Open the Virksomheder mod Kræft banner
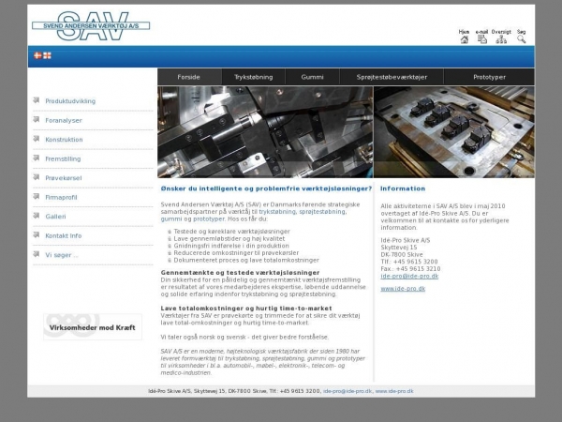 92,327
